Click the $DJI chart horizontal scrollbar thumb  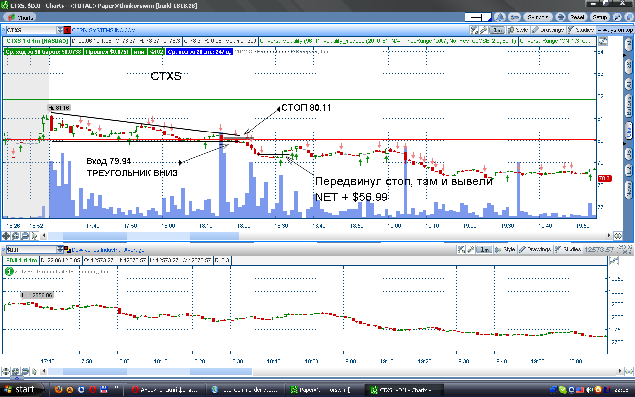pyautogui.click(x=150, y=371)
